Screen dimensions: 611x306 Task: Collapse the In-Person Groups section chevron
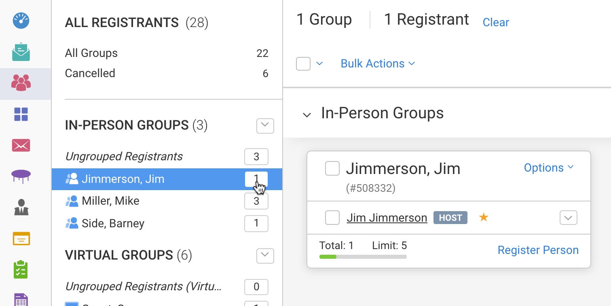307,115
